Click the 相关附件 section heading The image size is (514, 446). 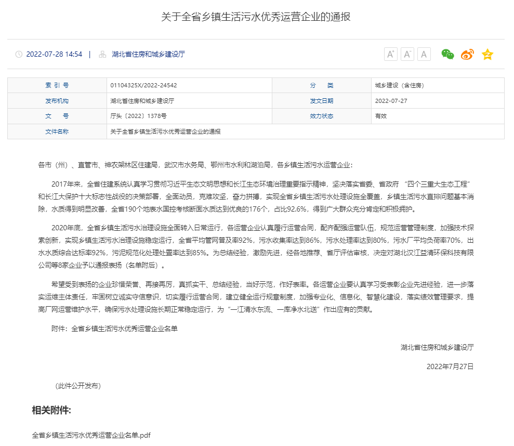[51, 410]
